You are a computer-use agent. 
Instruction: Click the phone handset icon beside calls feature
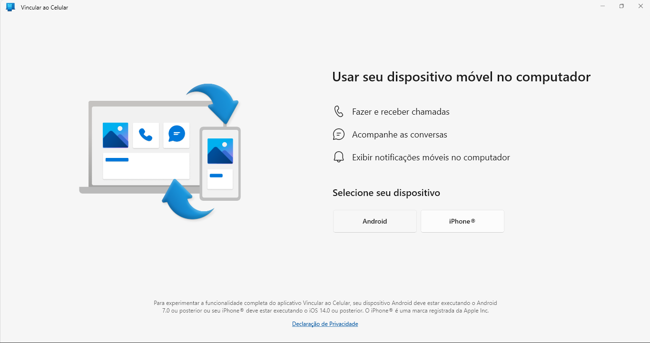338,112
